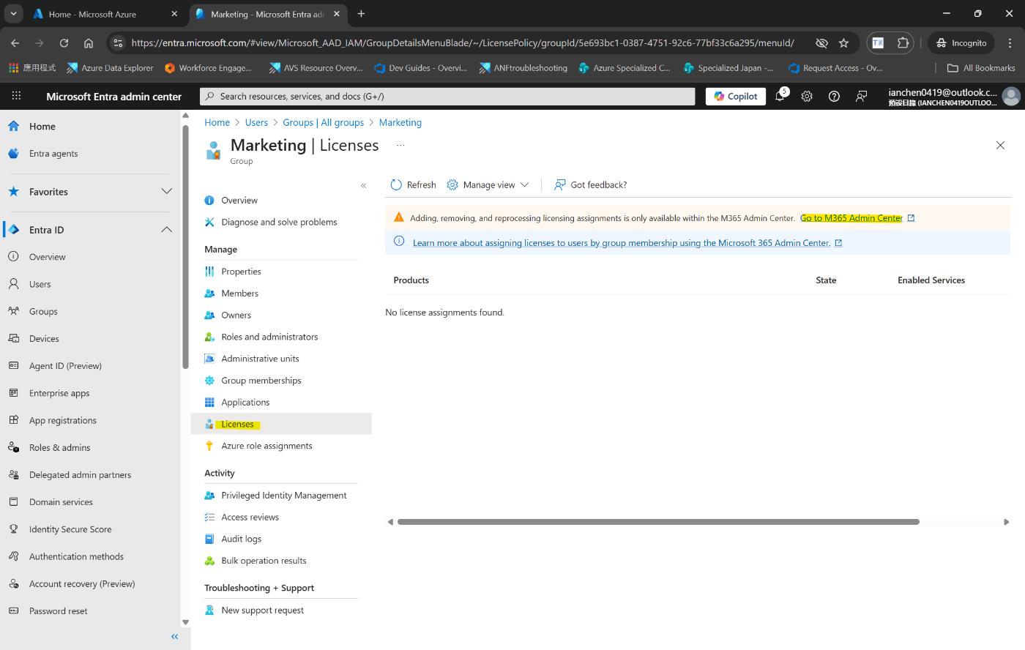Image resolution: width=1025 pixels, height=650 pixels.
Task: Click the Refresh icon in the toolbar
Action: pos(396,185)
